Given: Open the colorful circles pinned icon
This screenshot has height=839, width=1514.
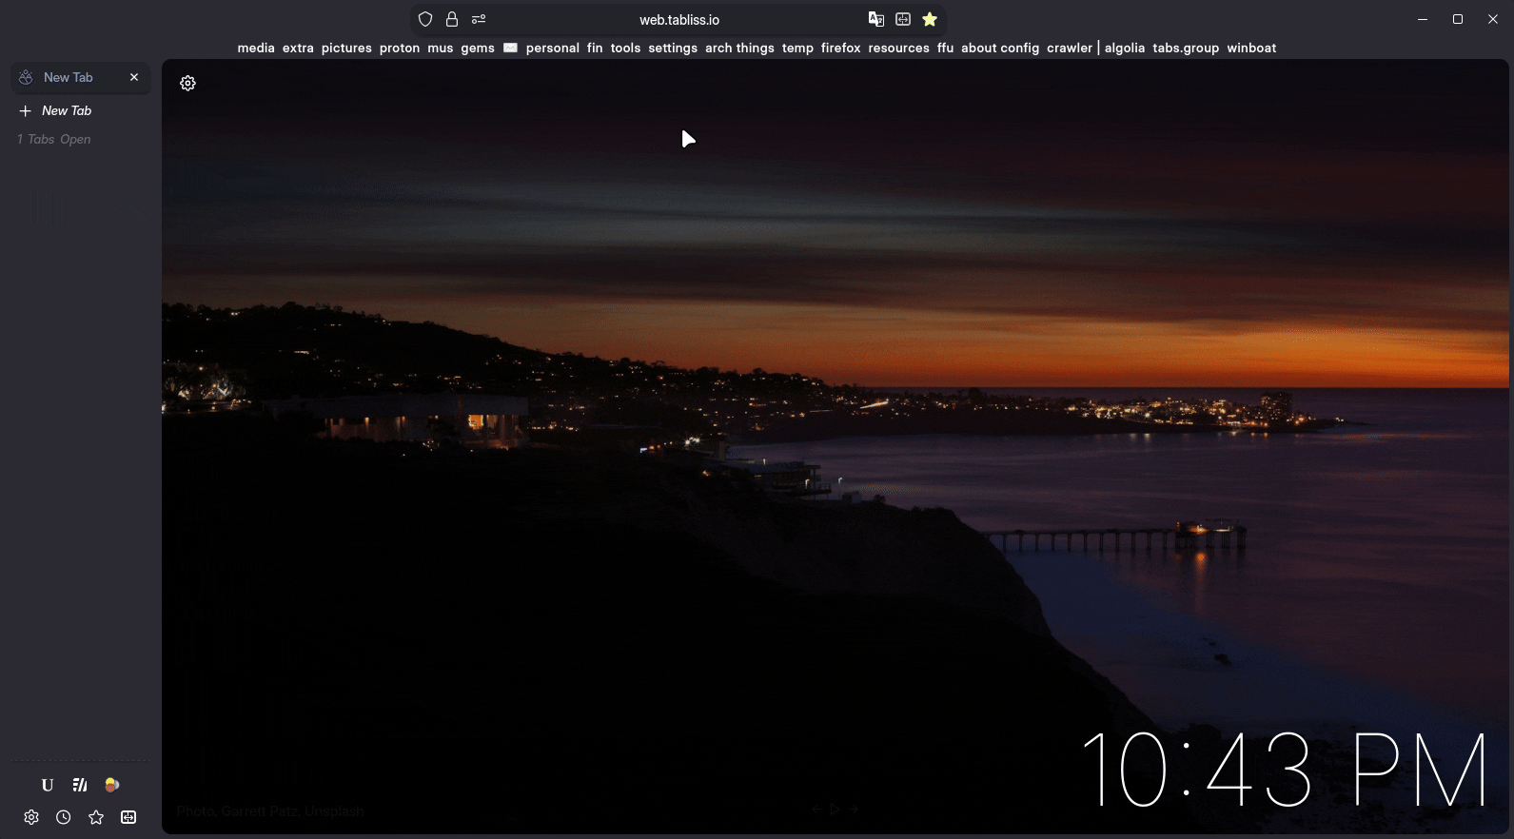Looking at the screenshot, I should pyautogui.click(x=112, y=785).
